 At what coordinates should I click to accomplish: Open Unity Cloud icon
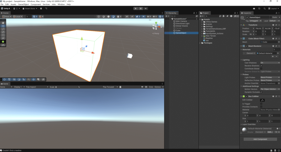(254, 9)
